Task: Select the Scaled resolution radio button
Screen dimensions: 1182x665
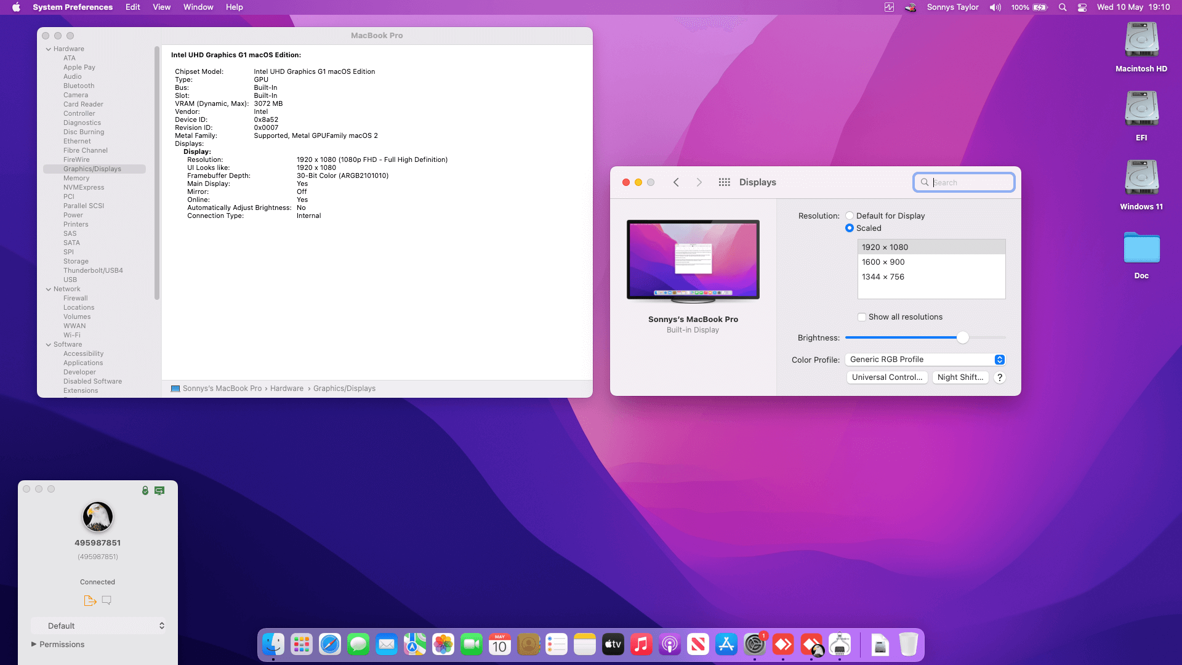Action: tap(850, 228)
